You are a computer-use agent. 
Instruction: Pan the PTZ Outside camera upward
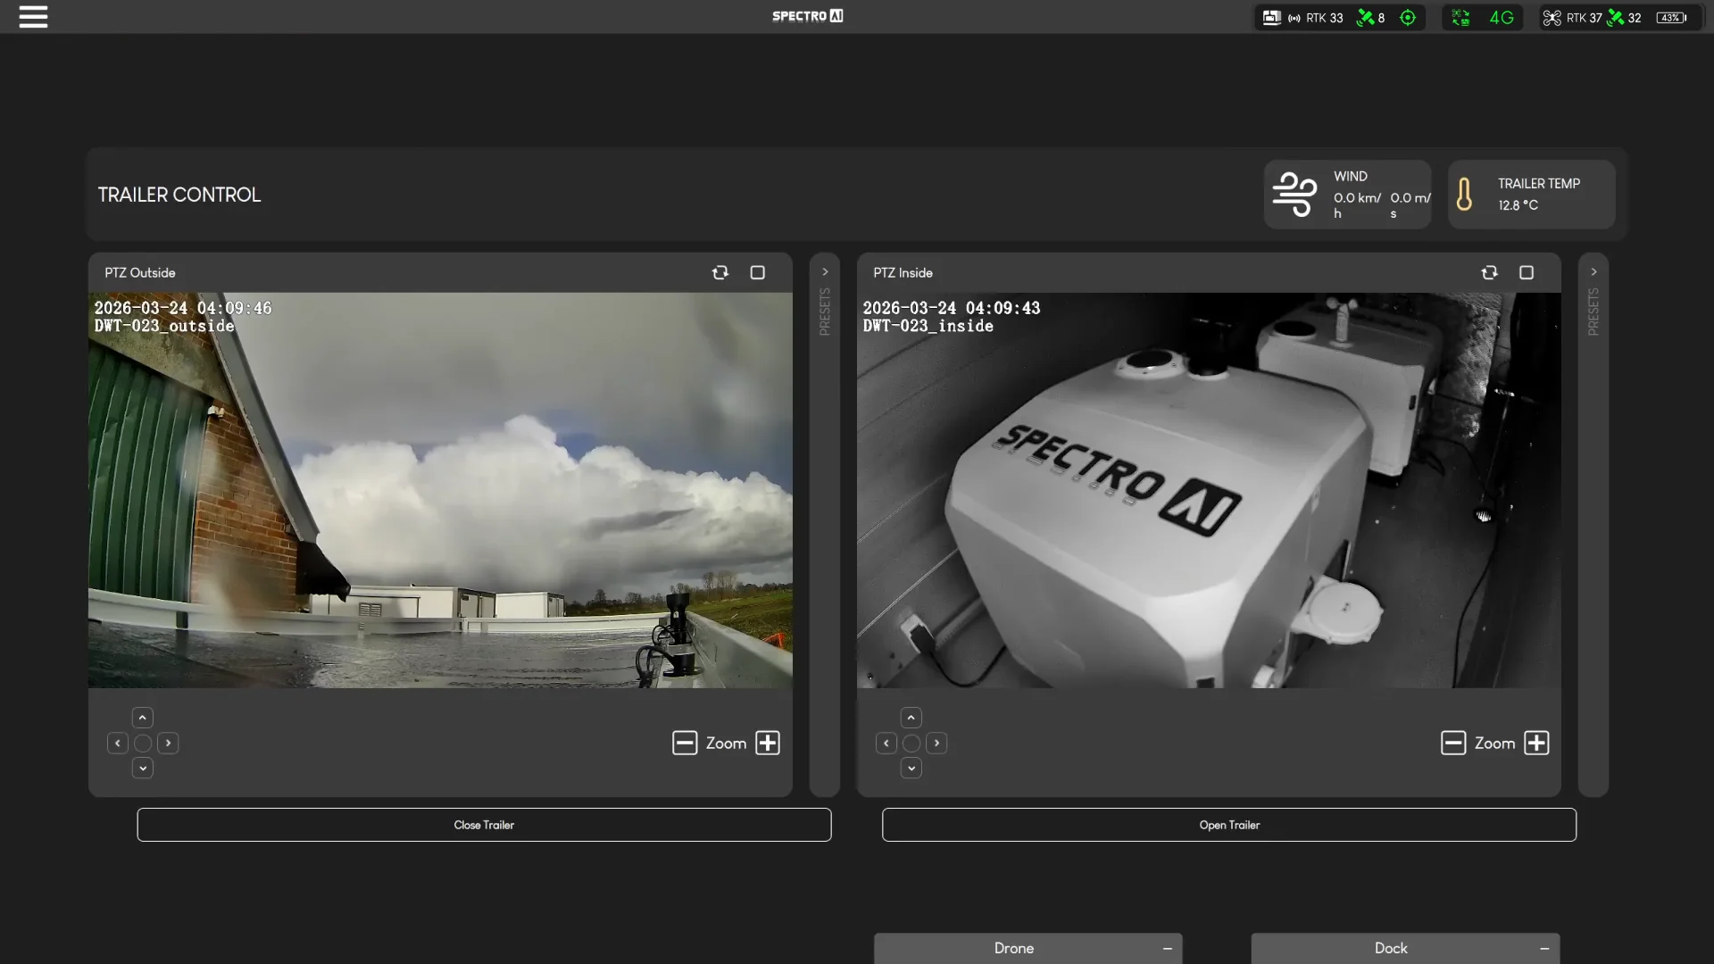143,717
